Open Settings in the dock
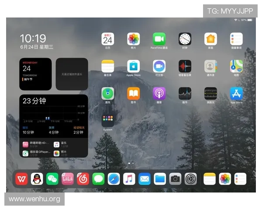This screenshot has width=262, height=210. point(191,178)
